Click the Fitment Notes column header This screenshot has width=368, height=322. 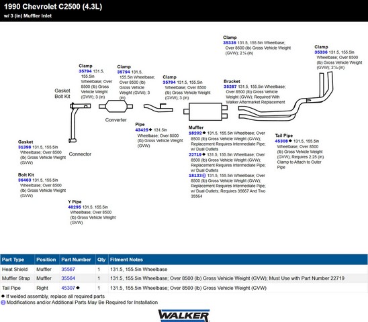[238, 260]
